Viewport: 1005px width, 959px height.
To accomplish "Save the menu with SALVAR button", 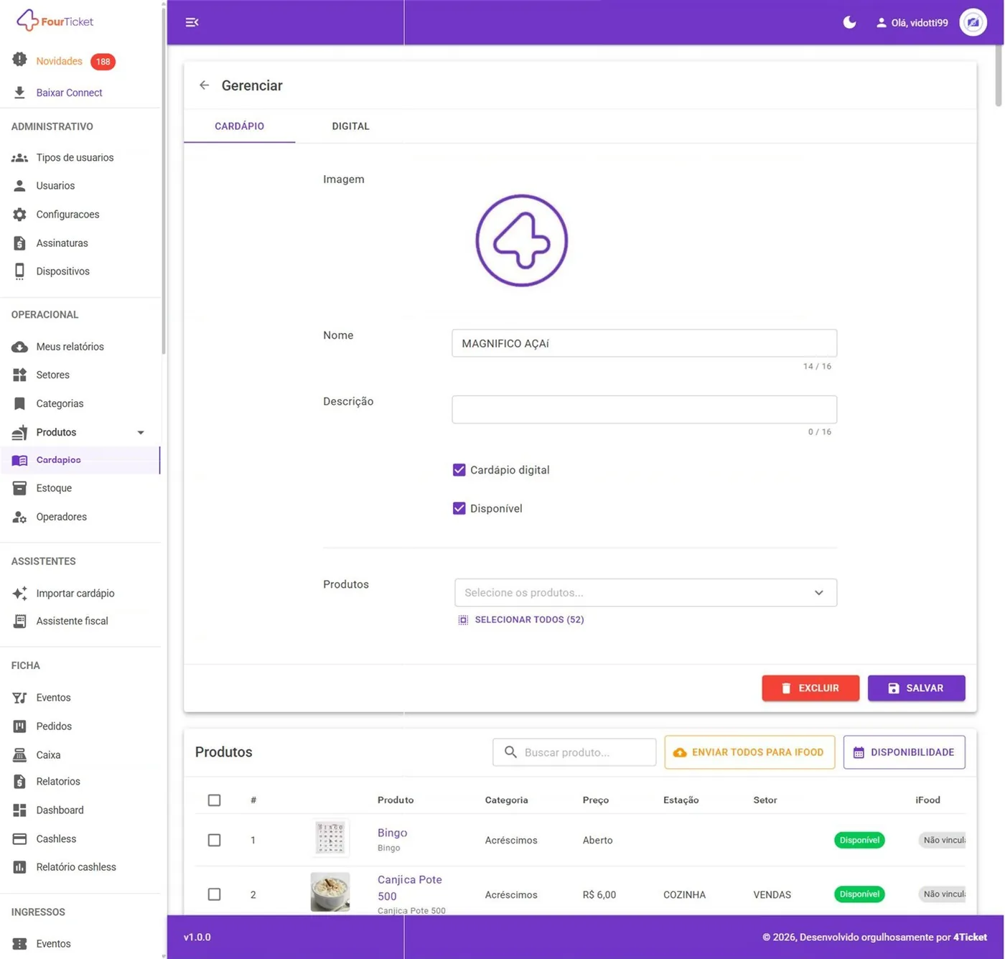I will pos(916,688).
